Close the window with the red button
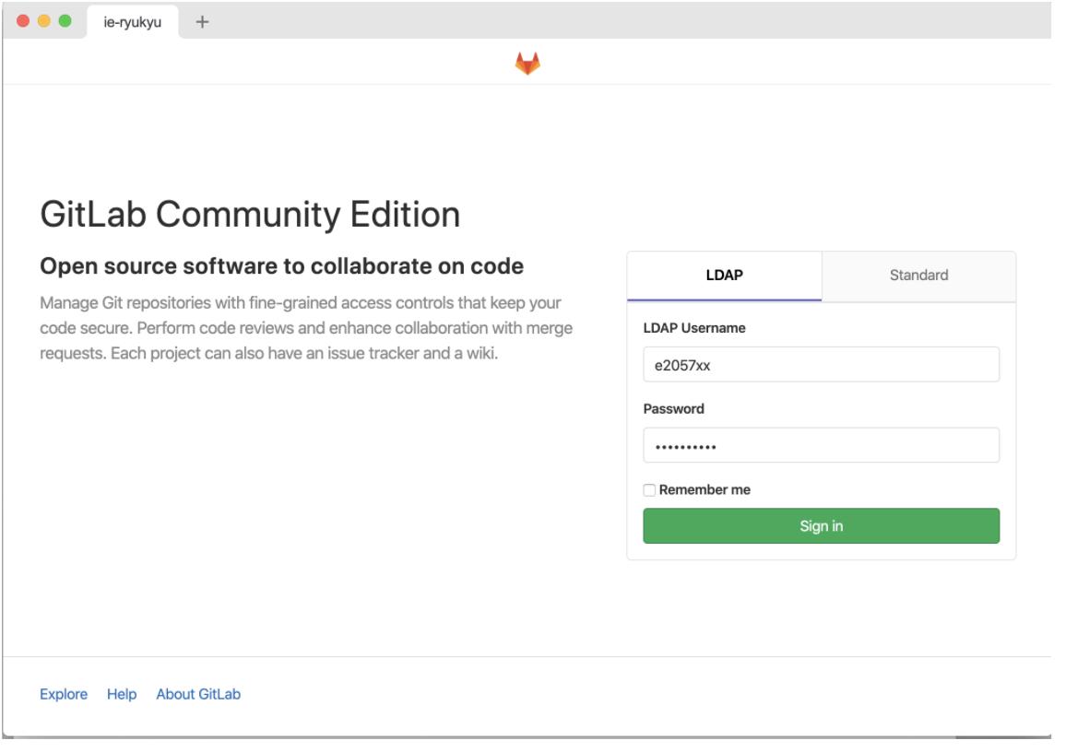 click(x=23, y=21)
